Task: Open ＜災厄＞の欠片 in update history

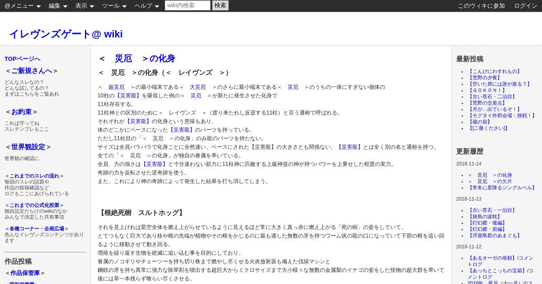Action: click(490, 182)
